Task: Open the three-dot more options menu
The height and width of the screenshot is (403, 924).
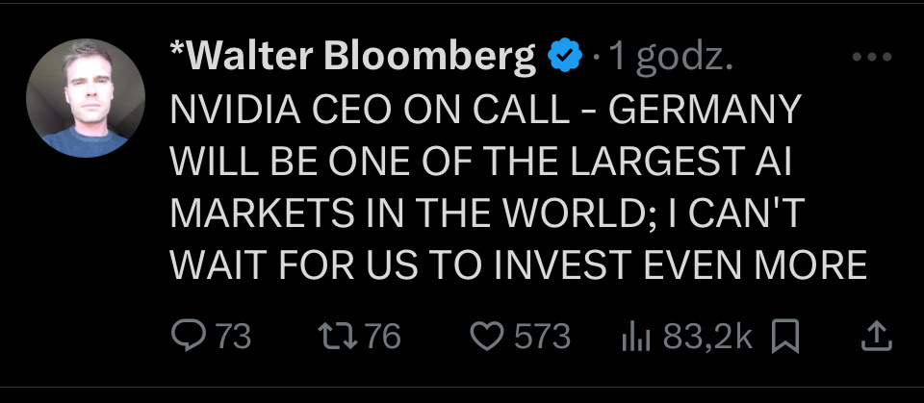Action: (x=874, y=59)
